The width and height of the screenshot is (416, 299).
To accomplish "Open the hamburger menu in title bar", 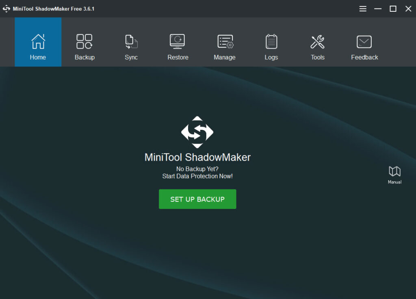I will (363, 9).
